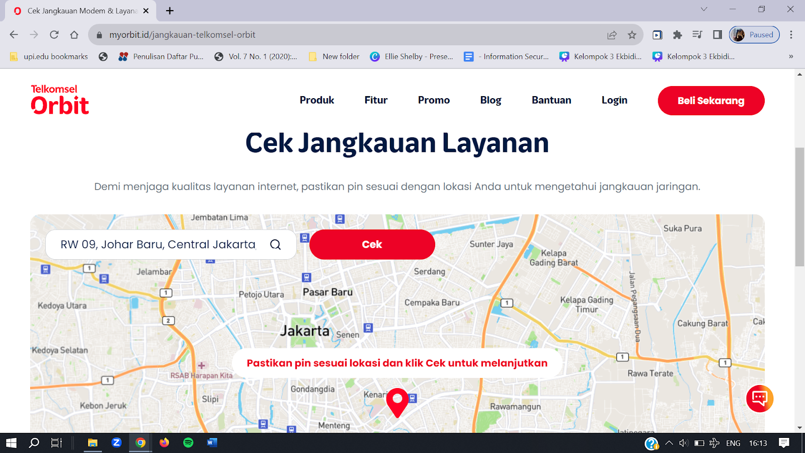Screen dimensions: 805x453
Task: Open the media control icon in toolbar
Action: tap(697, 35)
